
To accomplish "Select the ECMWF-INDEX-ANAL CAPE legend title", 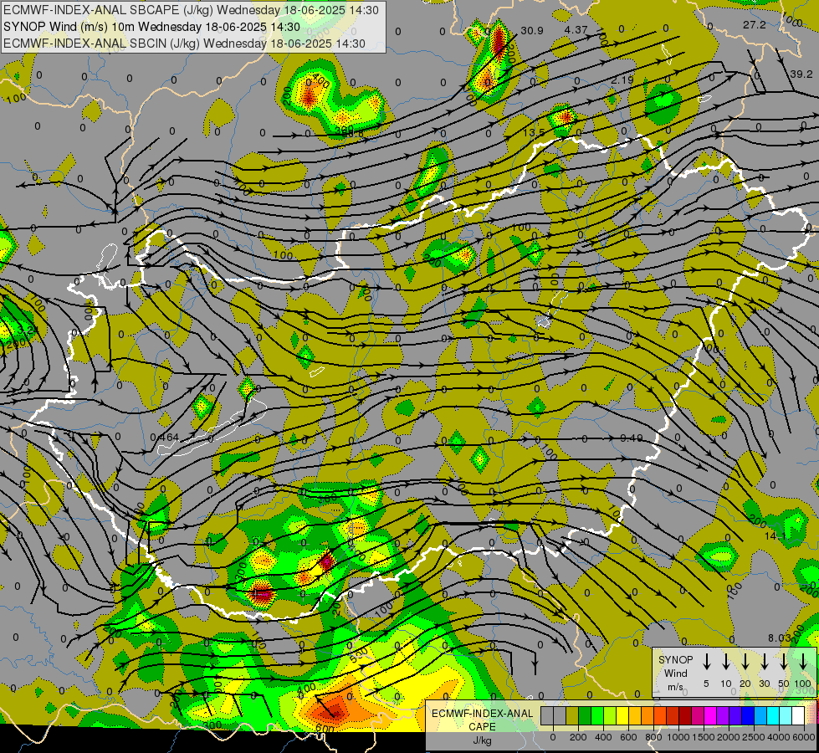I will coord(482,720).
